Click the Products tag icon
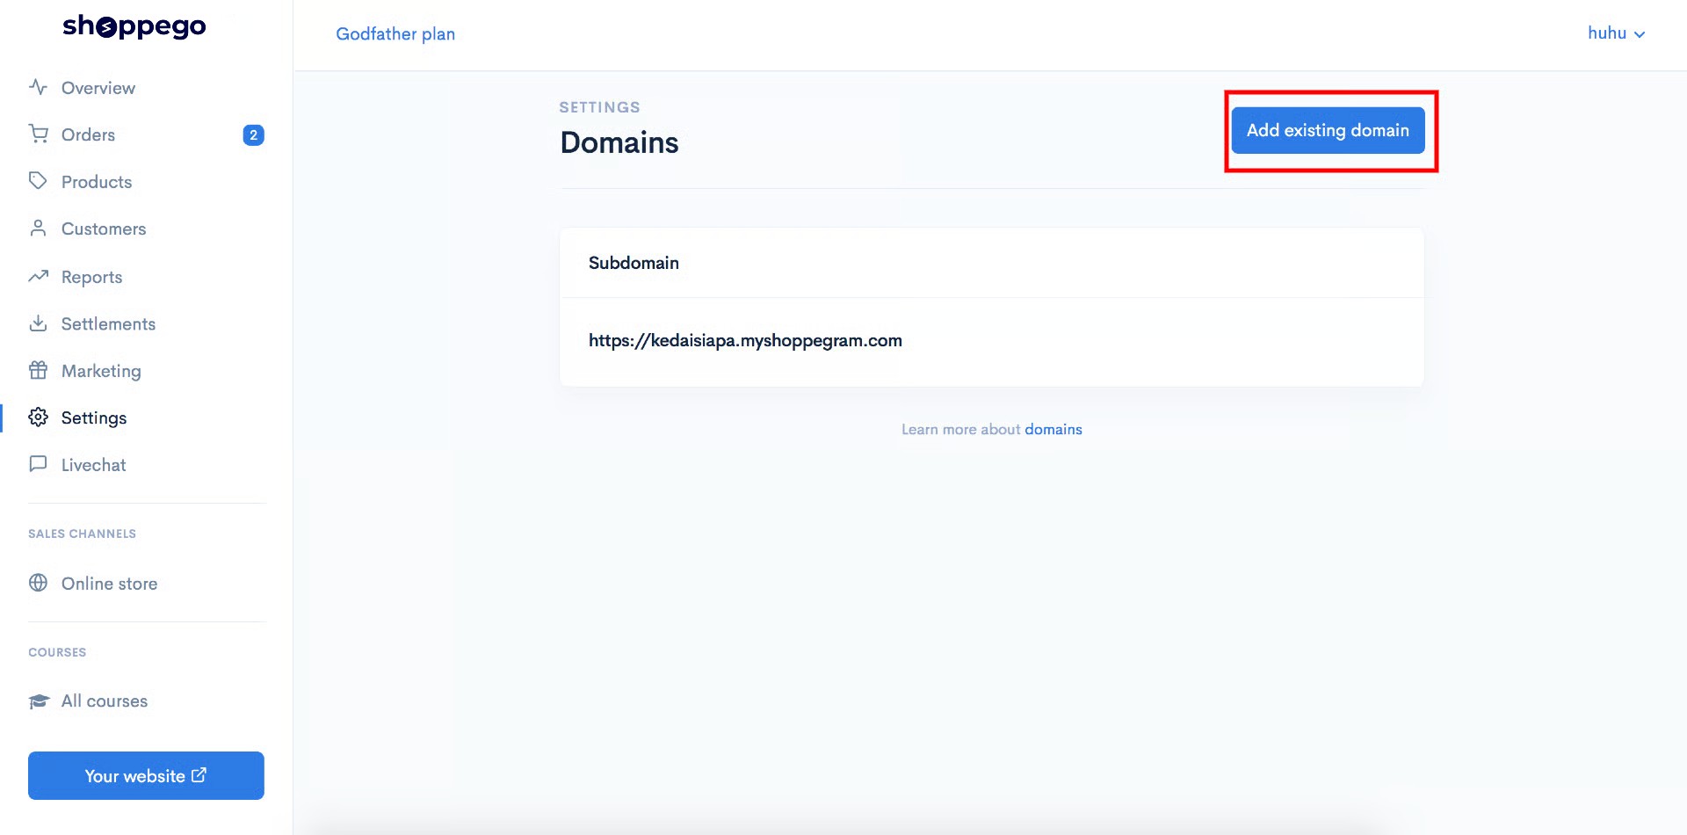1687x835 pixels. [38, 181]
